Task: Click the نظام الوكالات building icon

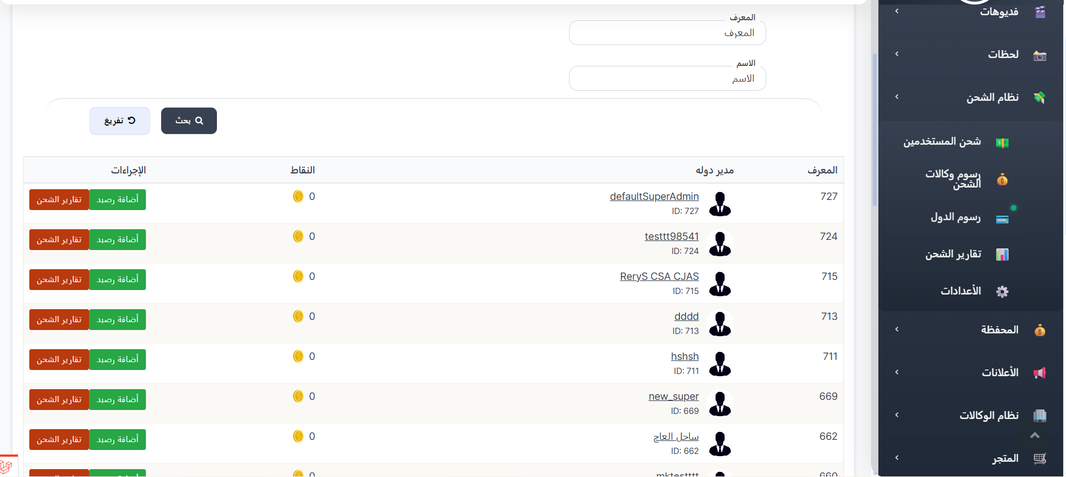Action: (1040, 416)
